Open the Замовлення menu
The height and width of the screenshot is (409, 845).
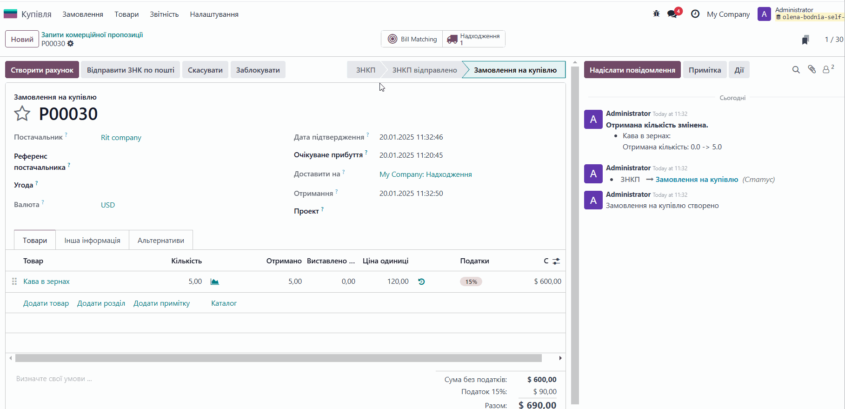coord(83,14)
